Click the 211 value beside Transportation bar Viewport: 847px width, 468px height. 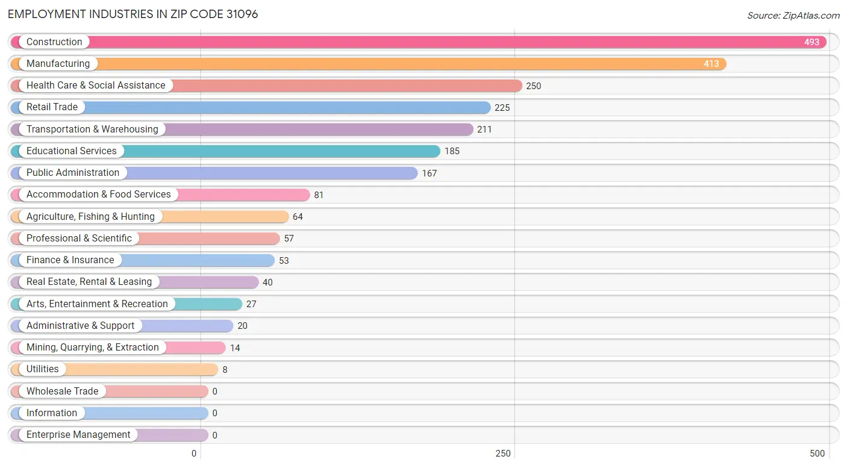[x=485, y=129]
